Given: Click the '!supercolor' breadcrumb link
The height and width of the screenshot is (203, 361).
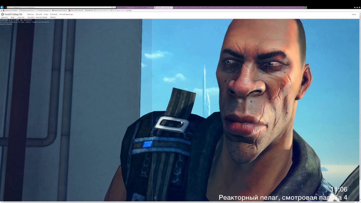Looking at the screenshot, I should [21, 17].
